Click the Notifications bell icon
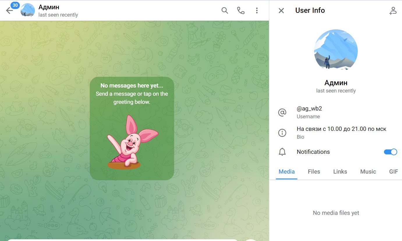This screenshot has height=241, width=402. point(282,152)
